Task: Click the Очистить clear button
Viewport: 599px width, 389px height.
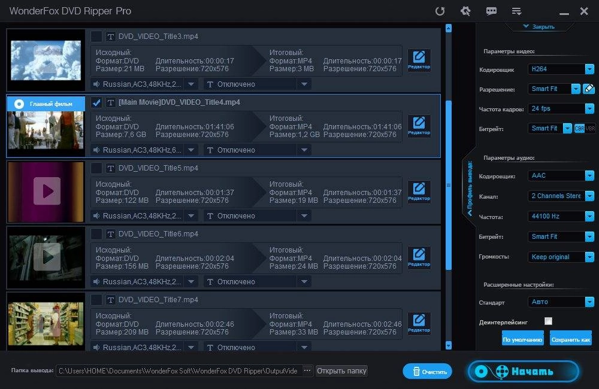Action: click(x=427, y=372)
